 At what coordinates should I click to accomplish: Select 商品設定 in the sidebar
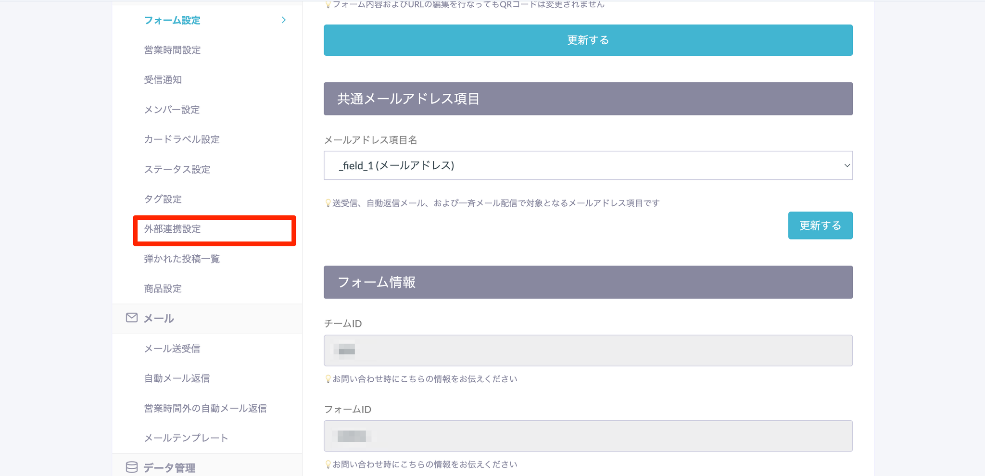(163, 289)
